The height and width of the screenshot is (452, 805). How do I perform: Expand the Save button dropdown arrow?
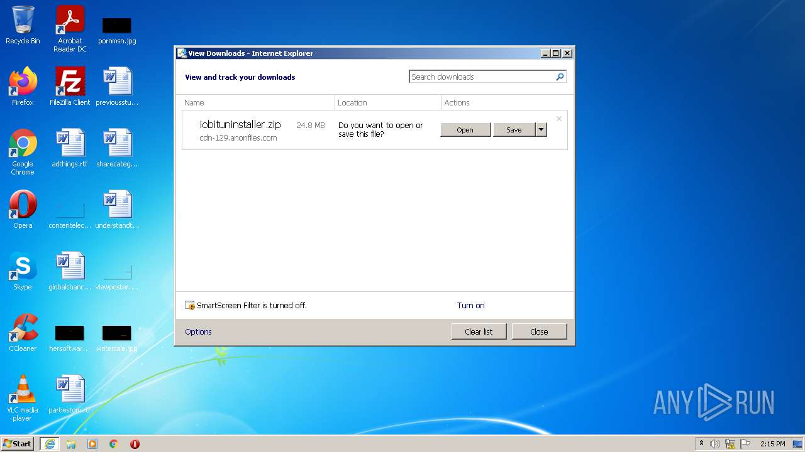tap(541, 129)
